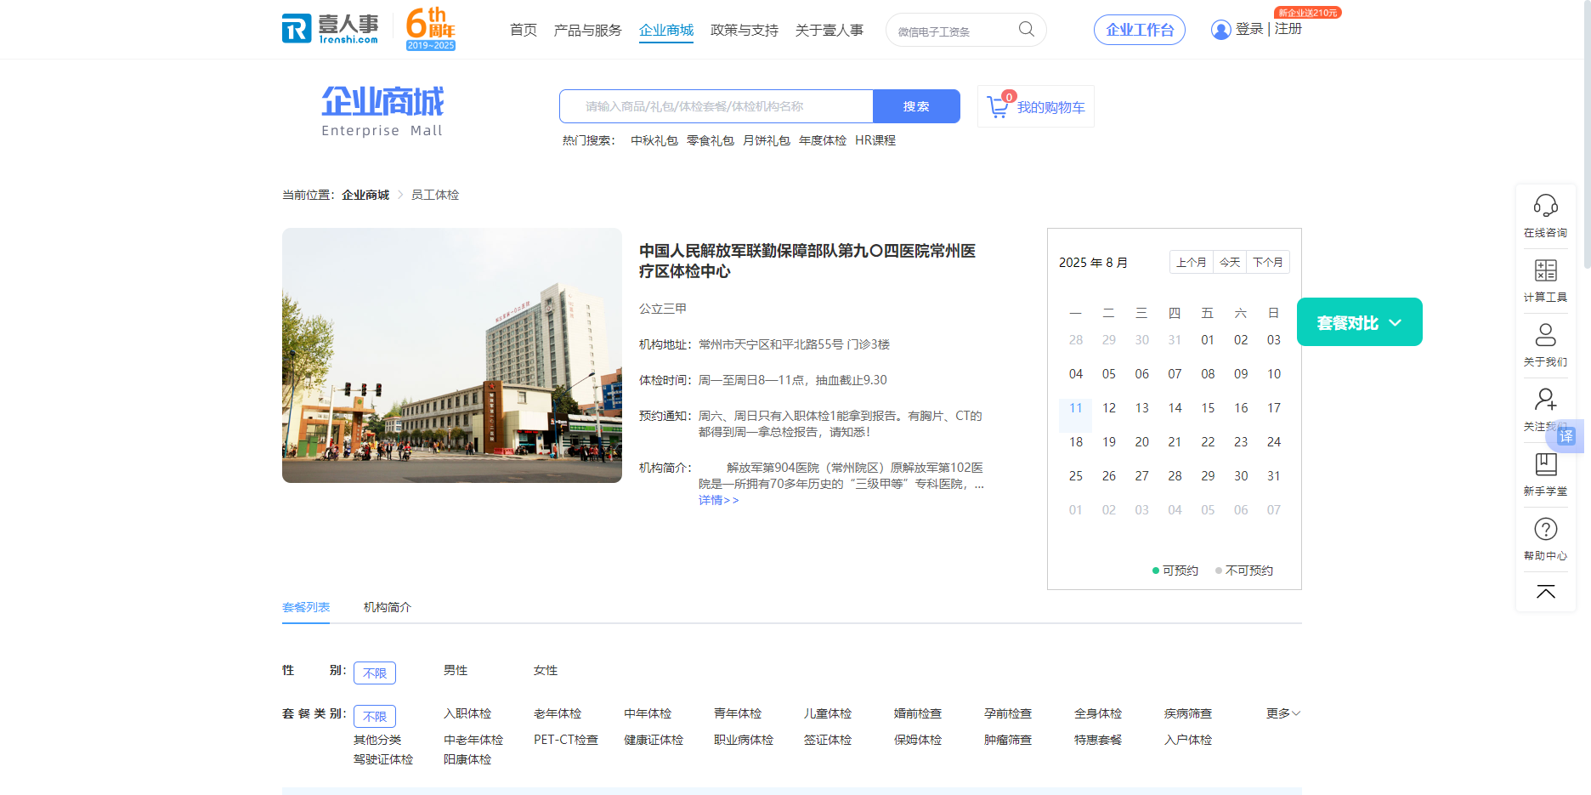This screenshot has height=795, width=1591.
Task: Click the 企业商城 Enterprise Mall logo
Action: click(x=382, y=111)
